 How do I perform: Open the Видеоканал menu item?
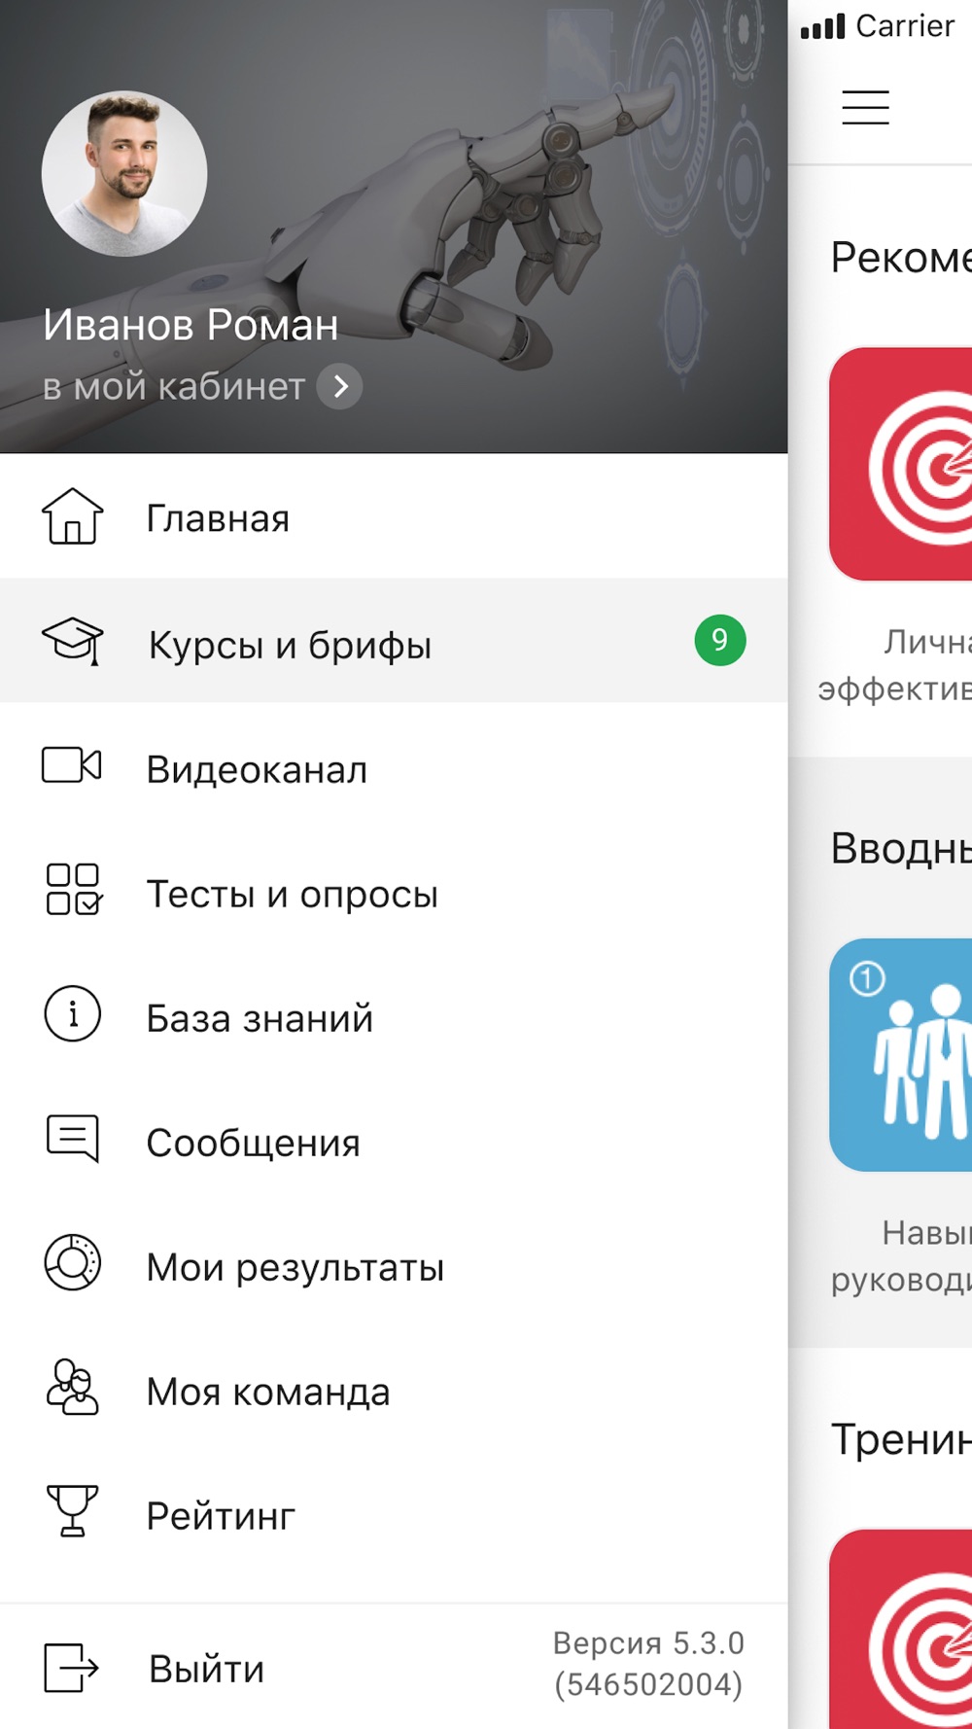(257, 770)
